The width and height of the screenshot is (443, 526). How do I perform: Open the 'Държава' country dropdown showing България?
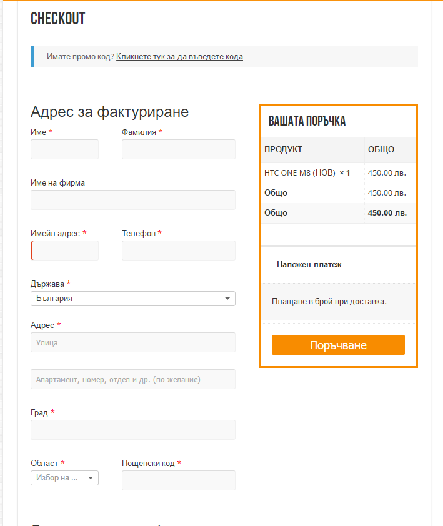[133, 299]
